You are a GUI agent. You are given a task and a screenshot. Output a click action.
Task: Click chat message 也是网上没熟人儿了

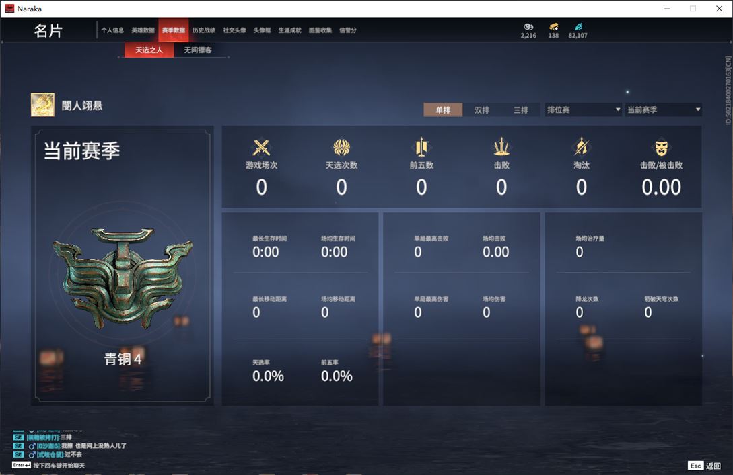tap(100, 446)
